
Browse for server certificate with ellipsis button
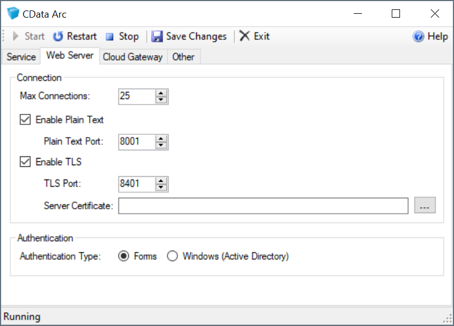coord(425,206)
